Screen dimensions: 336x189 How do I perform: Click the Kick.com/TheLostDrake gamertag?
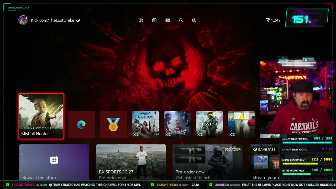[52, 20]
